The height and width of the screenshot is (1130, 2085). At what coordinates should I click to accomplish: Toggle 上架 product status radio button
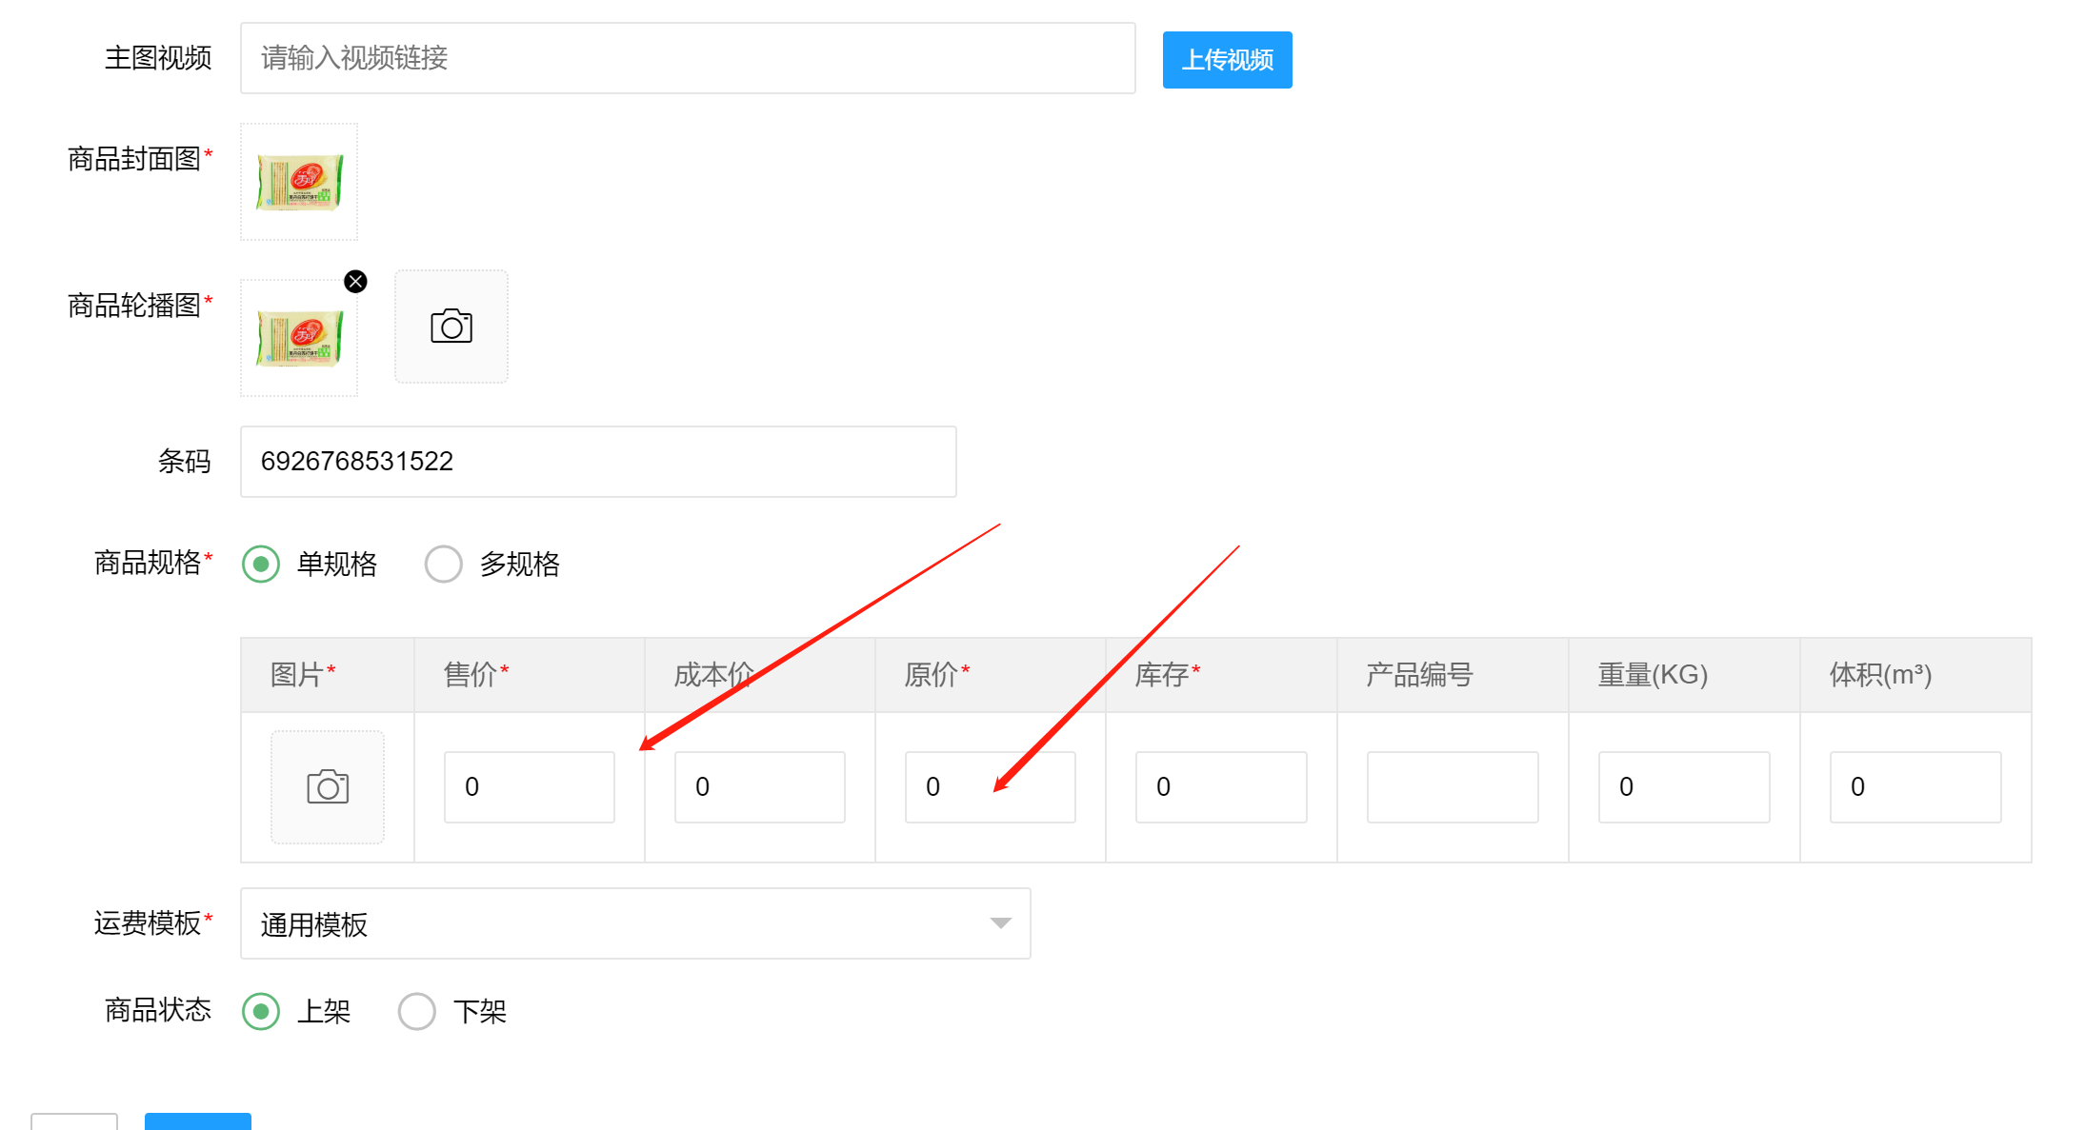pos(263,1013)
